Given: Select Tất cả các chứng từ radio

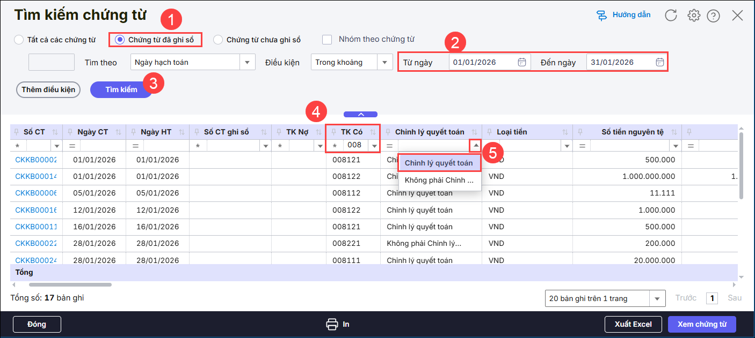Looking at the screenshot, I should [x=19, y=40].
